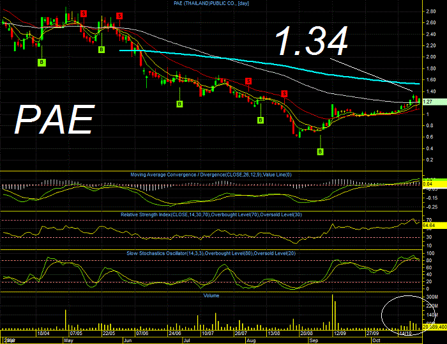447x344 pixels.
Task: Select the 27/09 date label
Action: (372, 333)
